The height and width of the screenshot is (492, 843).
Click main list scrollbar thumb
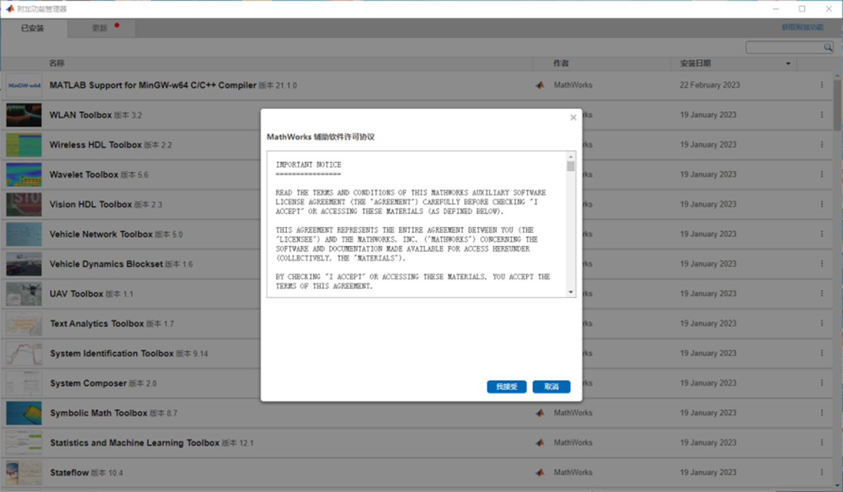837,105
